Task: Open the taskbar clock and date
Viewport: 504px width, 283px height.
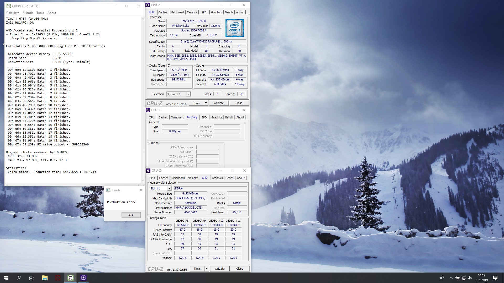Action: tap(482, 278)
